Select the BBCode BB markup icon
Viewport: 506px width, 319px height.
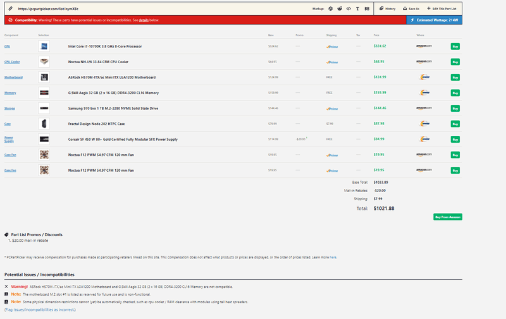367,9
